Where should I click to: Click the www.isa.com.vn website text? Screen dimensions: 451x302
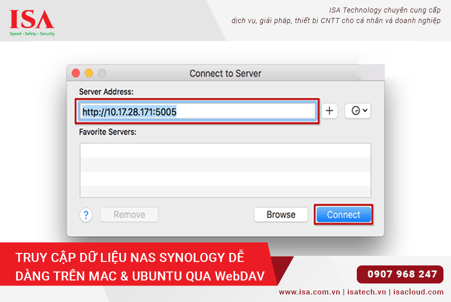tap(309, 292)
